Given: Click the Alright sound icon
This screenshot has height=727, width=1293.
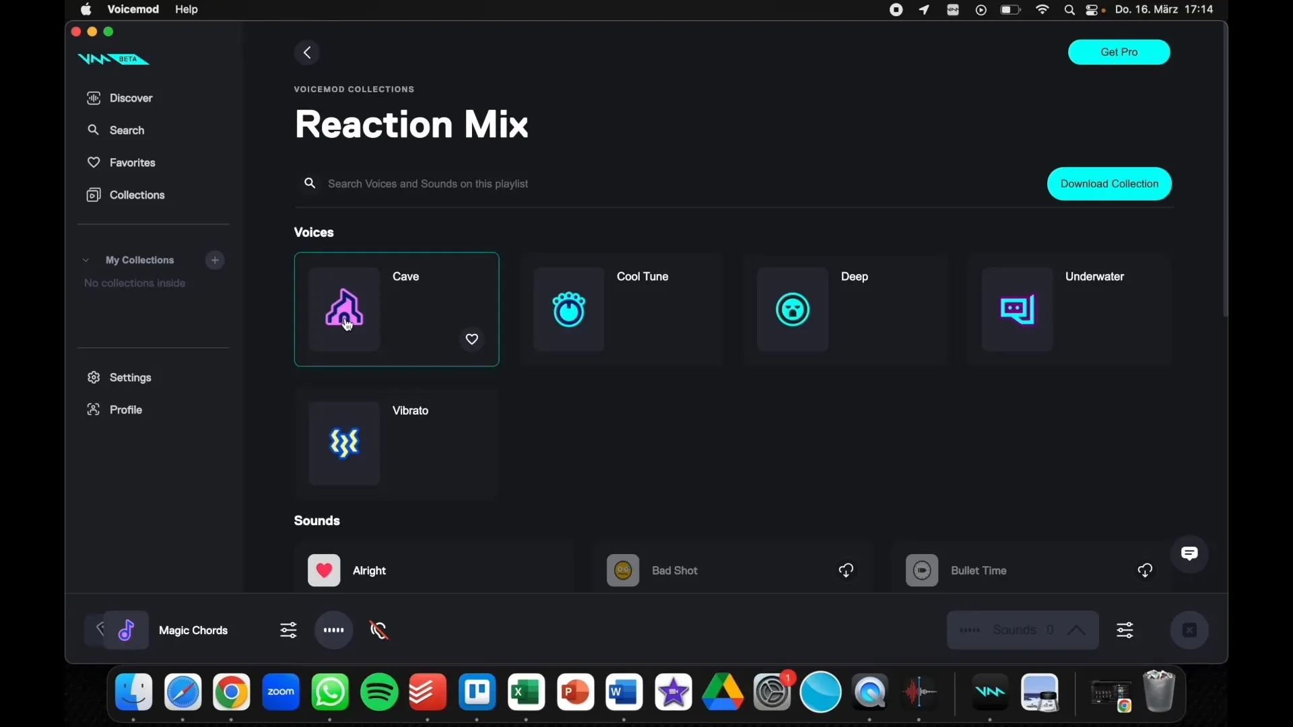Looking at the screenshot, I should 323,570.
